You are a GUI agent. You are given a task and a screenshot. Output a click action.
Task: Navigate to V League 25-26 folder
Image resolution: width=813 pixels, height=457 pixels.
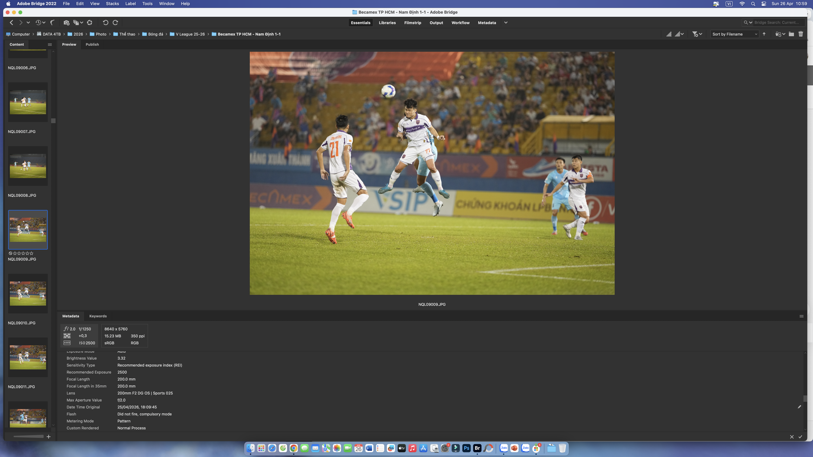[190, 34]
